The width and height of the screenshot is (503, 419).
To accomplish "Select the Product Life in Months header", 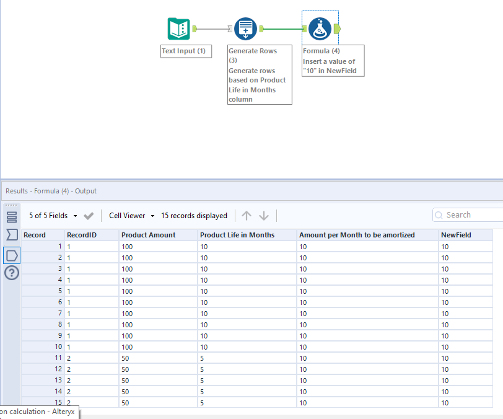I will point(237,235).
